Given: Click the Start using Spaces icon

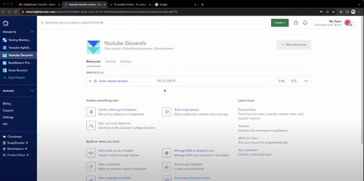Looking at the screenshot, I should coord(167,112).
